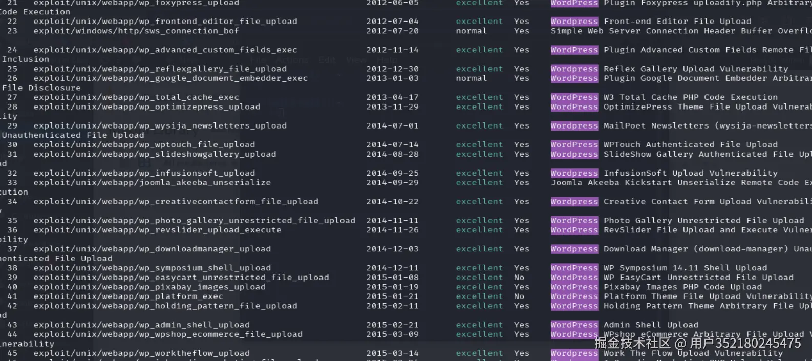812x361 pixels.
Task: Click disclosure date 2012-07-20
Action: point(392,31)
